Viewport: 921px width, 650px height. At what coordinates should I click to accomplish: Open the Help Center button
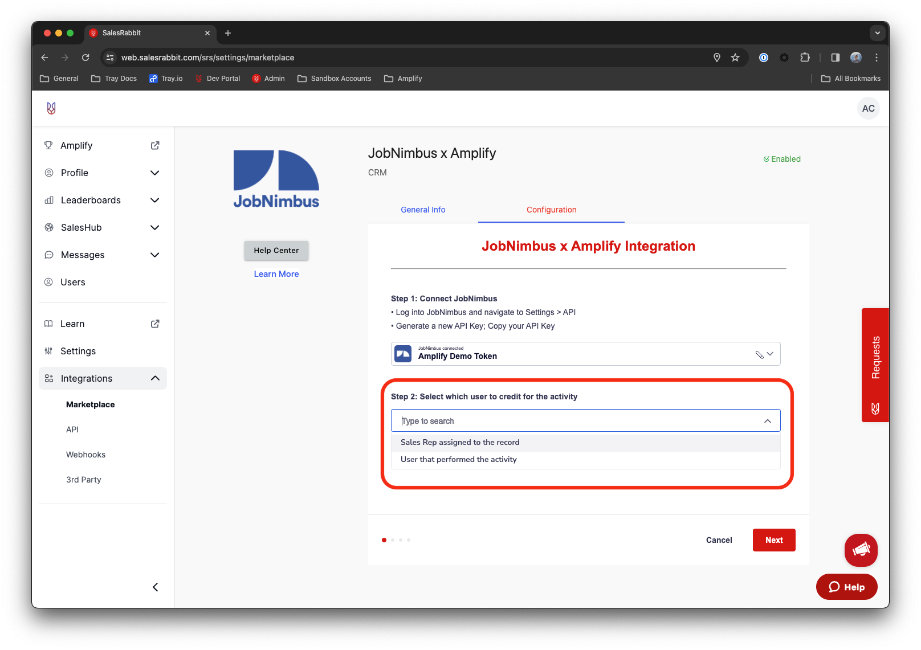click(276, 250)
